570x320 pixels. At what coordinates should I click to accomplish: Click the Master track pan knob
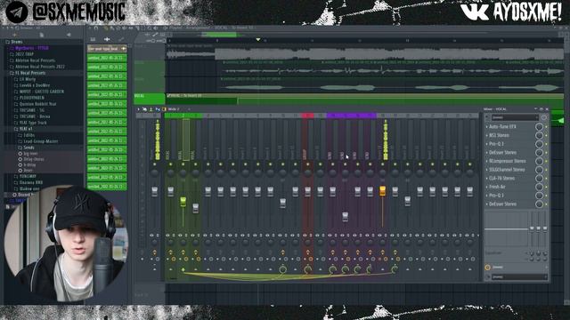(154, 172)
